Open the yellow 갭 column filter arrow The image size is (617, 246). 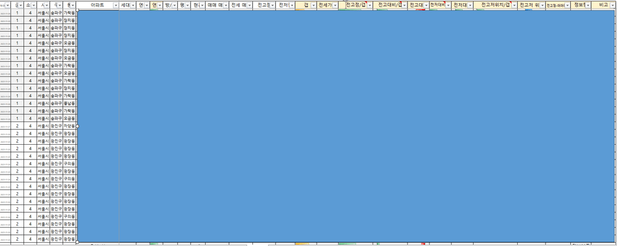pos(313,5)
